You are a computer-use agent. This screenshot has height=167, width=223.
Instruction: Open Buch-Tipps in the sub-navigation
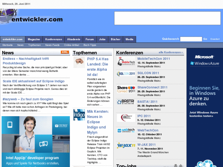[90, 45]
